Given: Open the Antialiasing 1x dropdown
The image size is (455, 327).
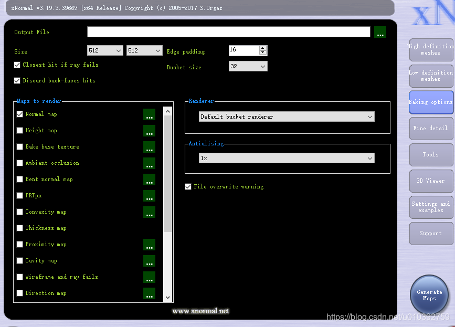Looking at the screenshot, I should 287,158.
